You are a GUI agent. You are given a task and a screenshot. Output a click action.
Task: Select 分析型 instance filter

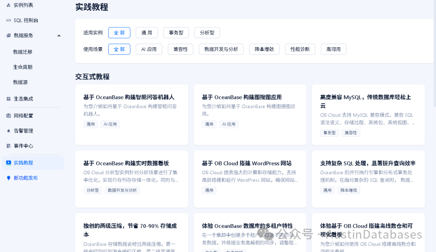pyautogui.click(x=207, y=33)
